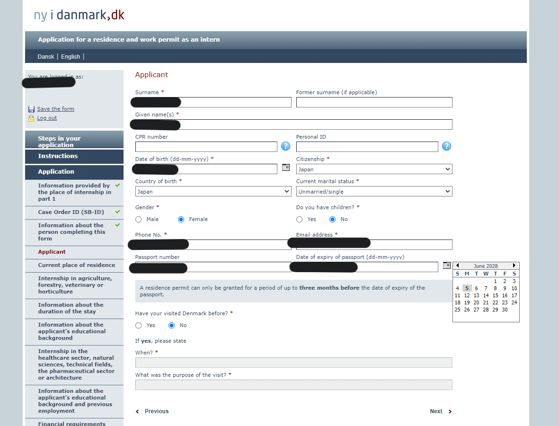559x426 pixels.
Task: Select Yes for visited Denmark before
Action: click(138, 326)
